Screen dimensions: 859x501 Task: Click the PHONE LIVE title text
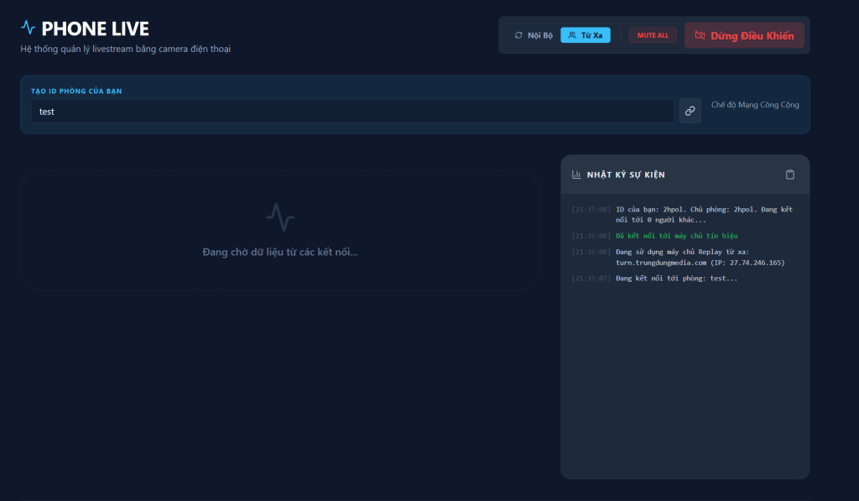[95, 29]
